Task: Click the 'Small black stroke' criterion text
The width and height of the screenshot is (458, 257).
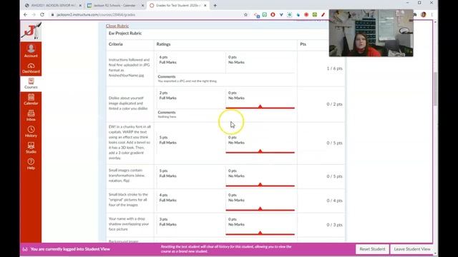Action: pyautogui.click(x=128, y=200)
